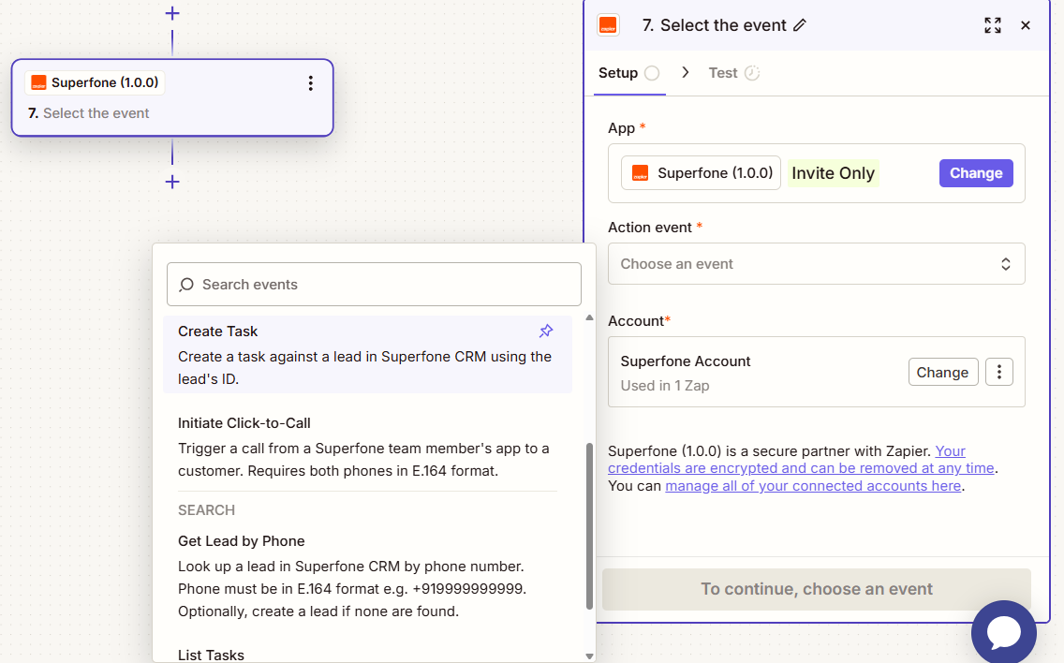Image resolution: width=1064 pixels, height=663 pixels.
Task: Click the Invite Only badge
Action: [833, 173]
